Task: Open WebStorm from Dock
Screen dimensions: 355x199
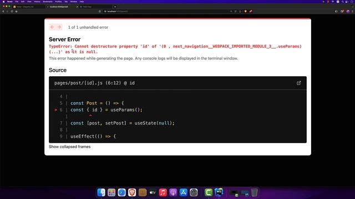Action: pos(219,192)
